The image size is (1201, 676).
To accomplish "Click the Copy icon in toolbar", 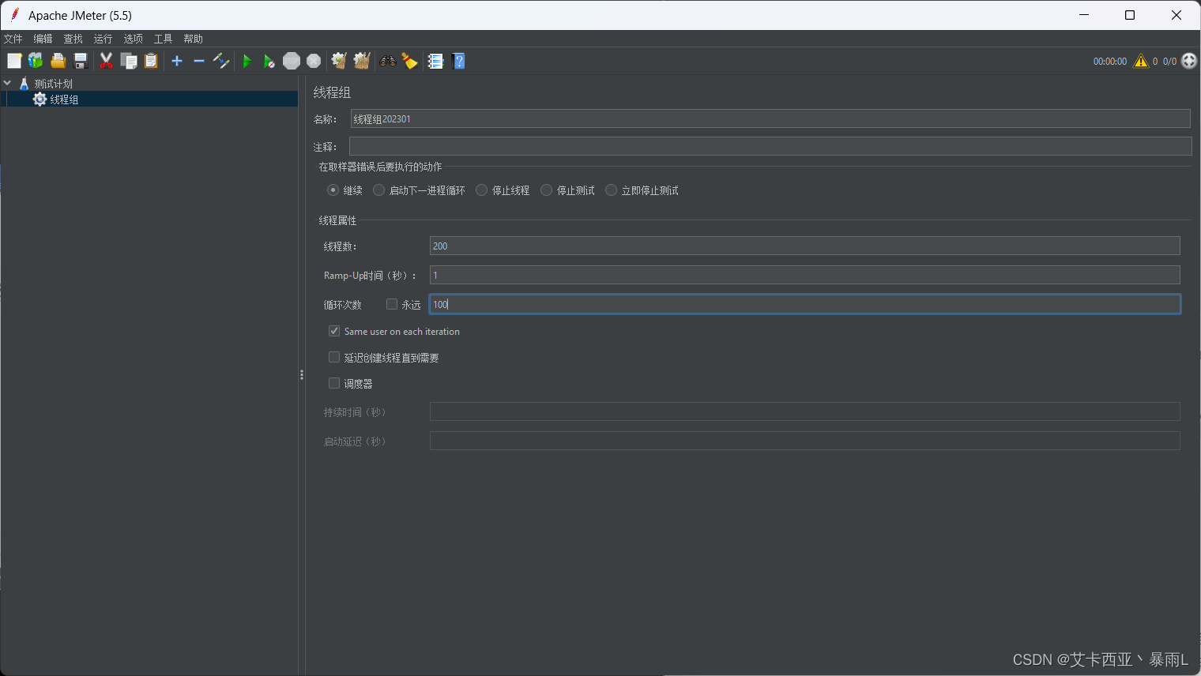I will click(129, 61).
